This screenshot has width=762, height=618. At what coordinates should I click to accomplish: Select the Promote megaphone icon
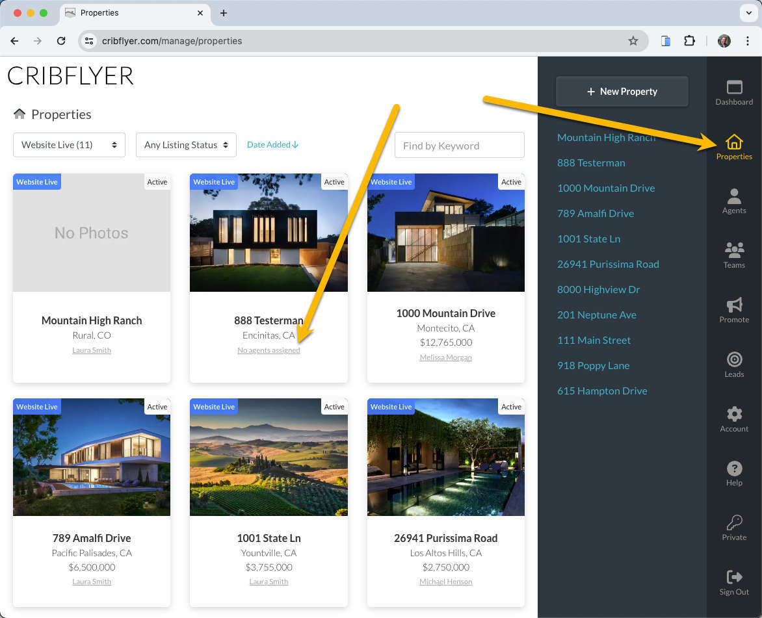(x=734, y=305)
